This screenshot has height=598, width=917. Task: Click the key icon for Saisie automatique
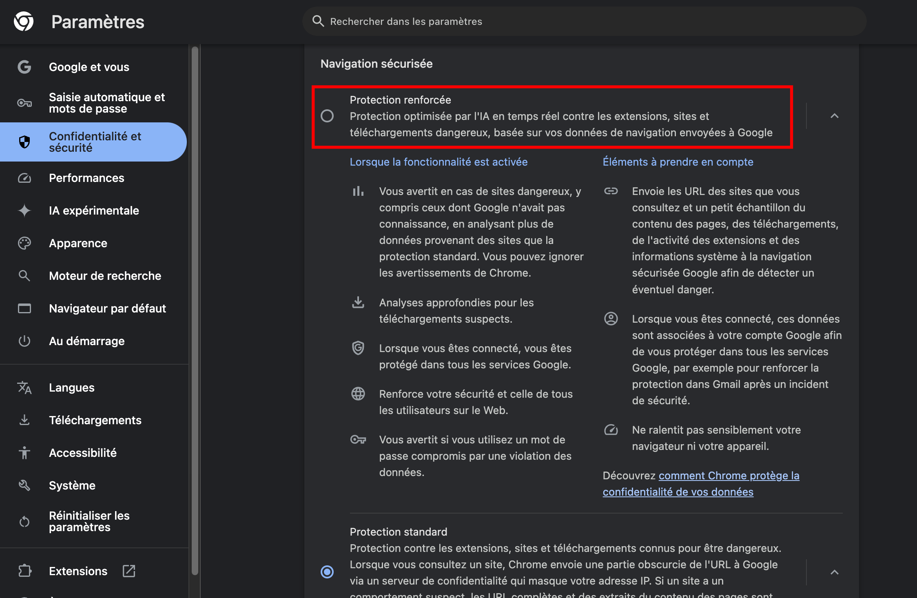tap(24, 103)
